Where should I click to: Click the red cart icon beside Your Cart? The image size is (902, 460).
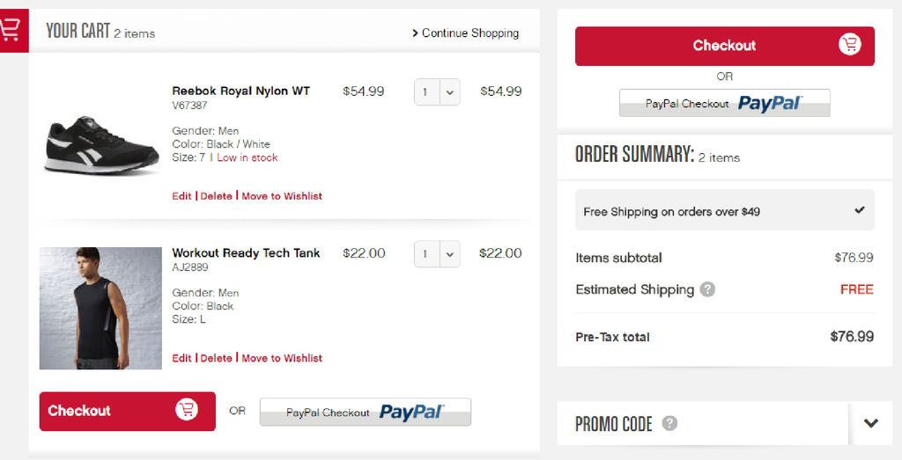coord(11,30)
